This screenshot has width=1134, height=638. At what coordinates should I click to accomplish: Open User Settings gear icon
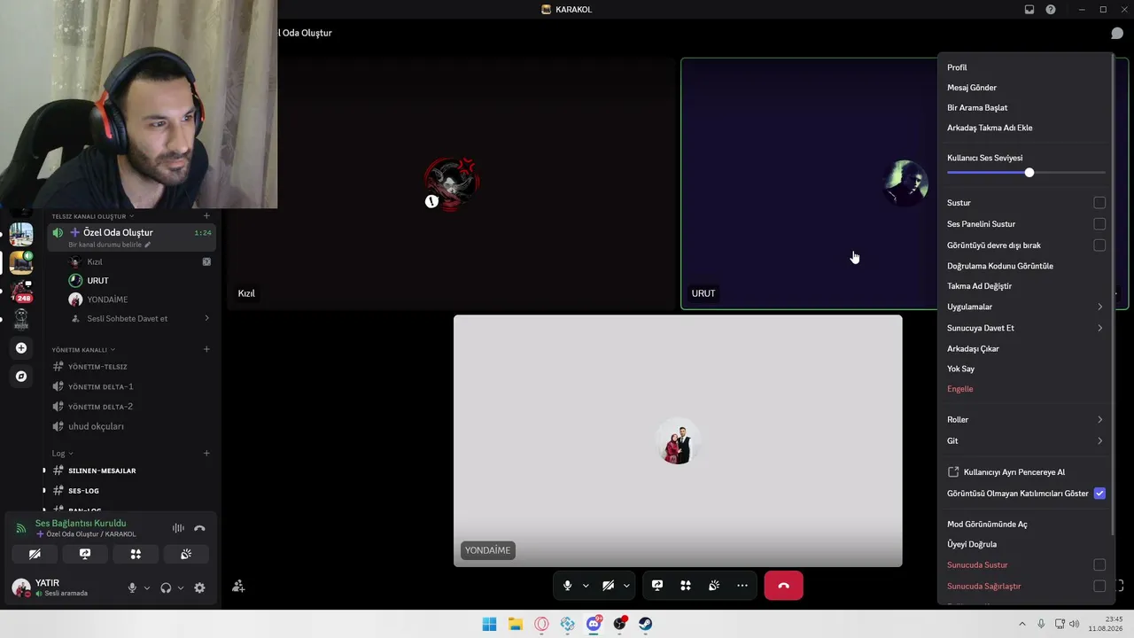(x=199, y=587)
